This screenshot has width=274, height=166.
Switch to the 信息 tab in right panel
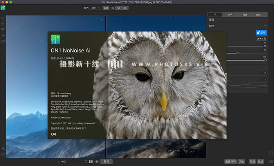[245, 14]
